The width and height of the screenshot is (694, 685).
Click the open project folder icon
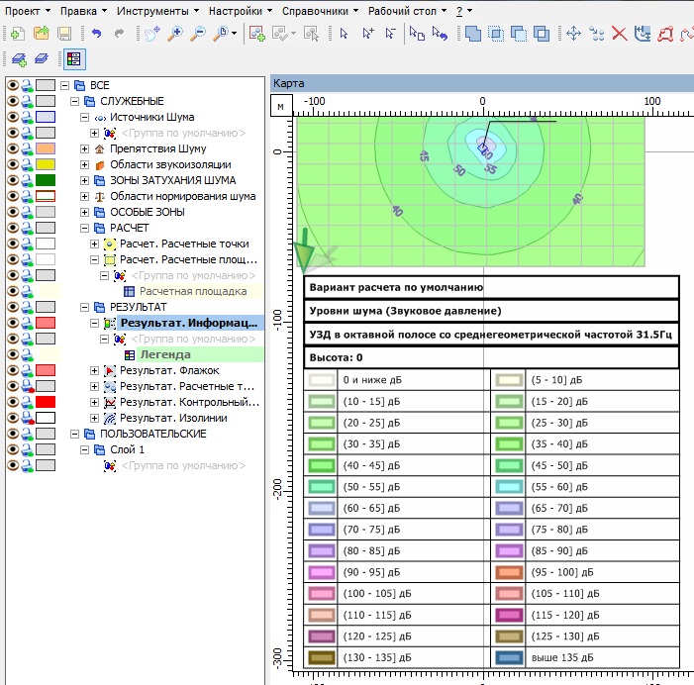pyautogui.click(x=41, y=34)
